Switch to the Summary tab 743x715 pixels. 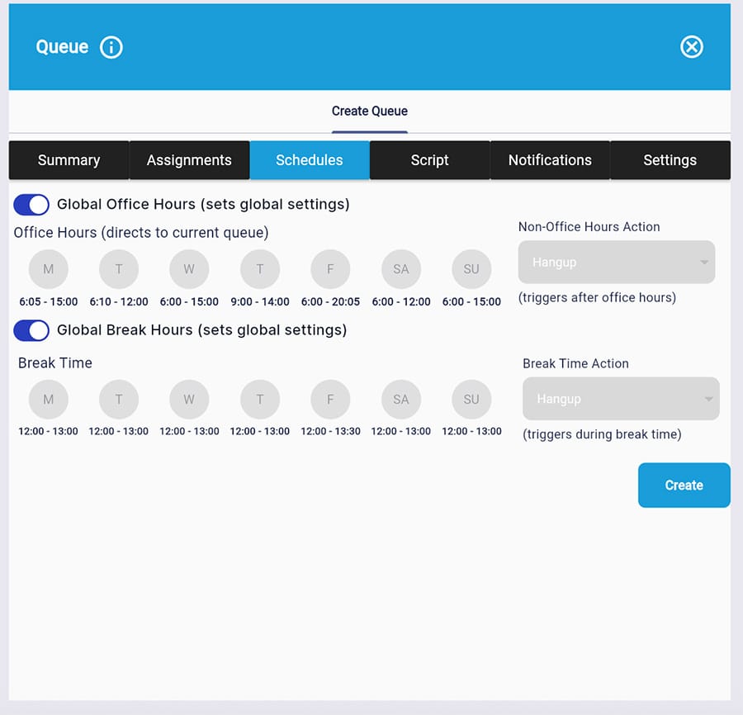[69, 160]
